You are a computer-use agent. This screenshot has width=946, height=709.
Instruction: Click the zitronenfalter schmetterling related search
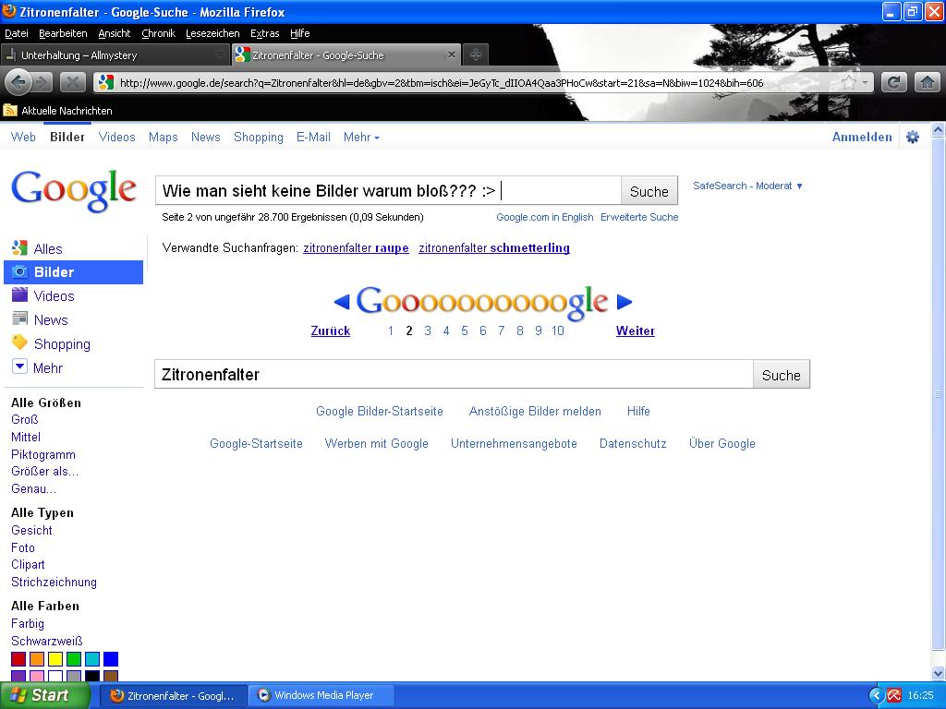[494, 247]
